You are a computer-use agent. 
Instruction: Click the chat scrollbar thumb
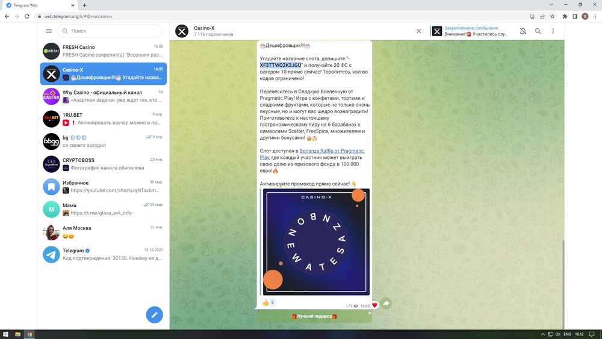point(563,284)
